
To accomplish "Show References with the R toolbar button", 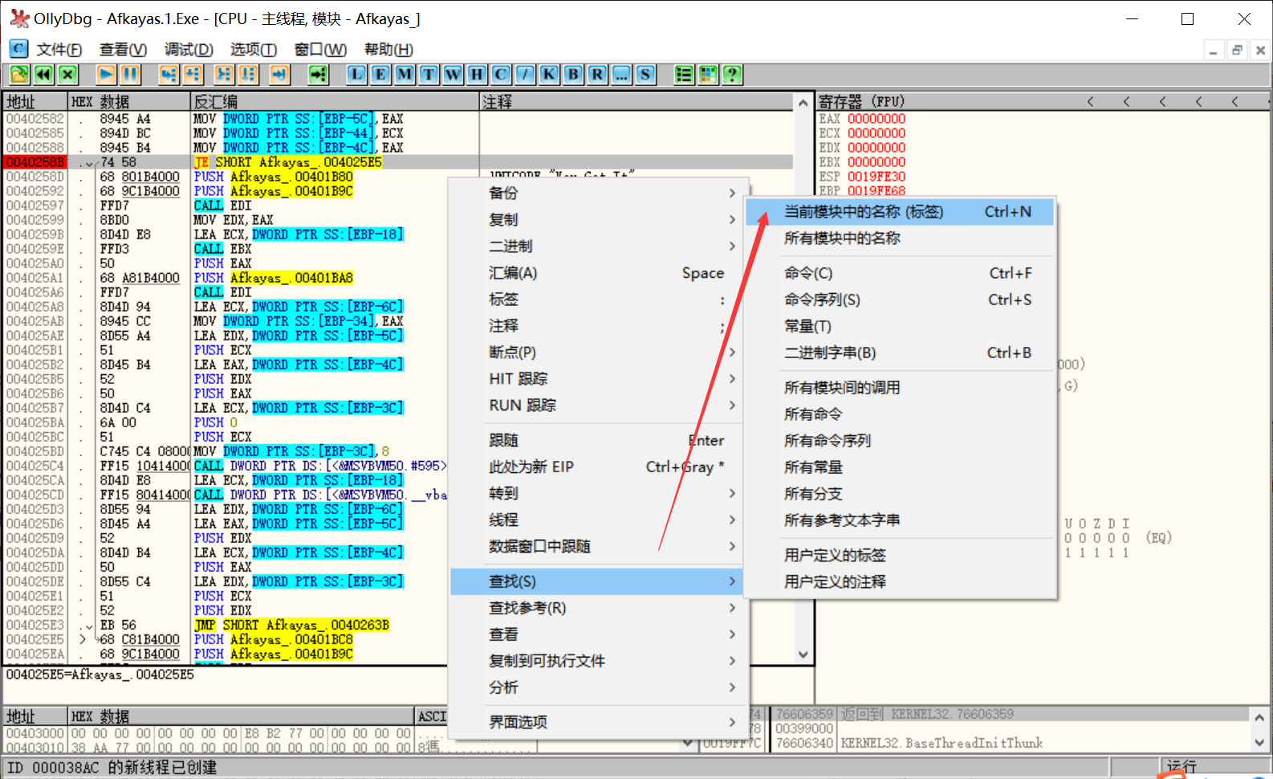I will click(x=597, y=75).
